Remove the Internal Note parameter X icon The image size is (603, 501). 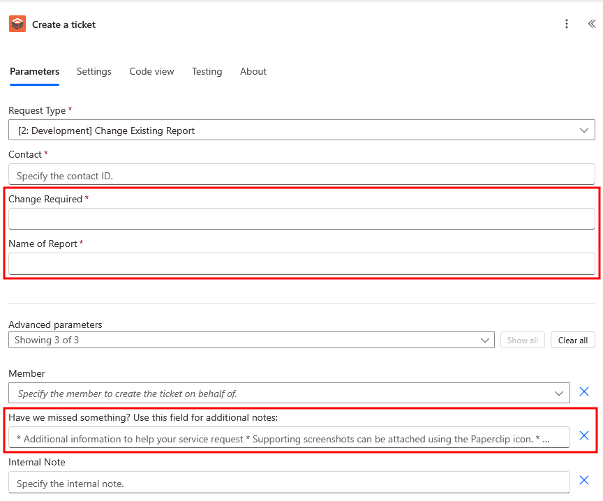point(585,481)
